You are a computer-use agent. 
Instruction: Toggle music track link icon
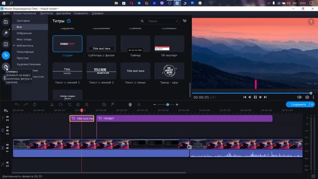7,166
